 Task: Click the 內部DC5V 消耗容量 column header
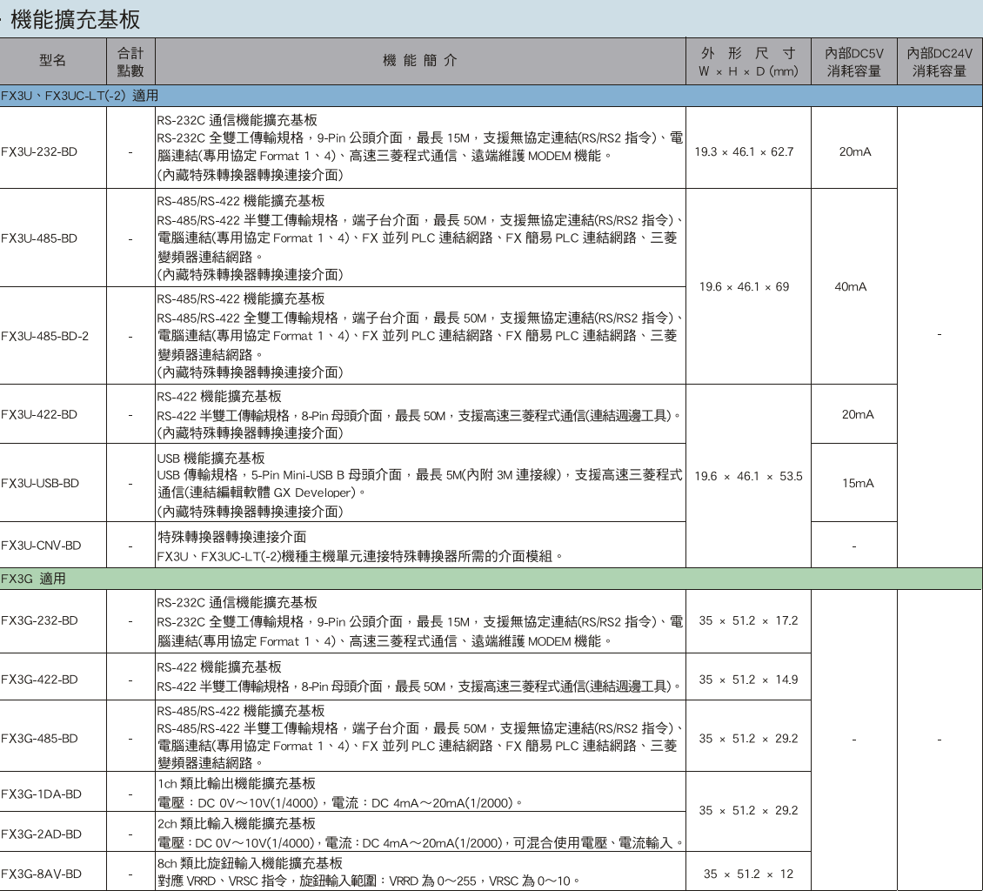[853, 62]
